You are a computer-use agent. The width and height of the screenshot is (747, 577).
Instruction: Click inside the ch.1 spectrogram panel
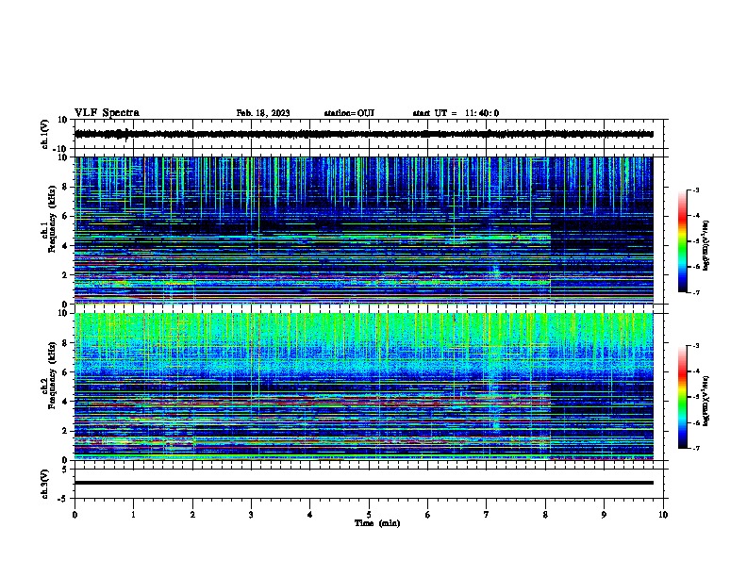click(363, 230)
